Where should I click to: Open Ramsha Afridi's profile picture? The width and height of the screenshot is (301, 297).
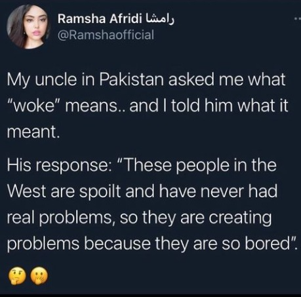[x=28, y=27]
